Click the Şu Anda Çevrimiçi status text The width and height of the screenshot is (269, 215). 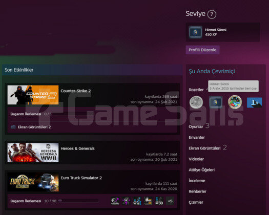coord(212,71)
